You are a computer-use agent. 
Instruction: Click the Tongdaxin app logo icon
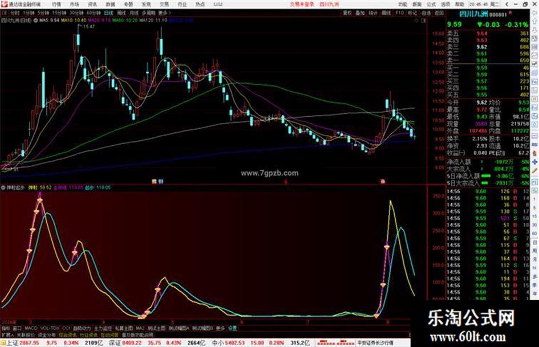(x=4, y=5)
